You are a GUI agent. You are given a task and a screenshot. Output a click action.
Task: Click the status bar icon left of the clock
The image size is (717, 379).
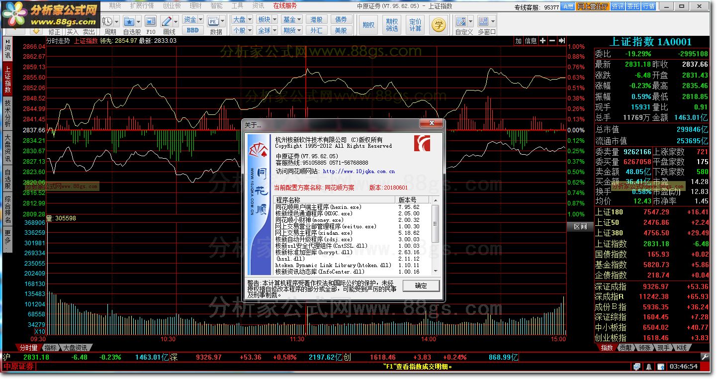[x=661, y=367]
